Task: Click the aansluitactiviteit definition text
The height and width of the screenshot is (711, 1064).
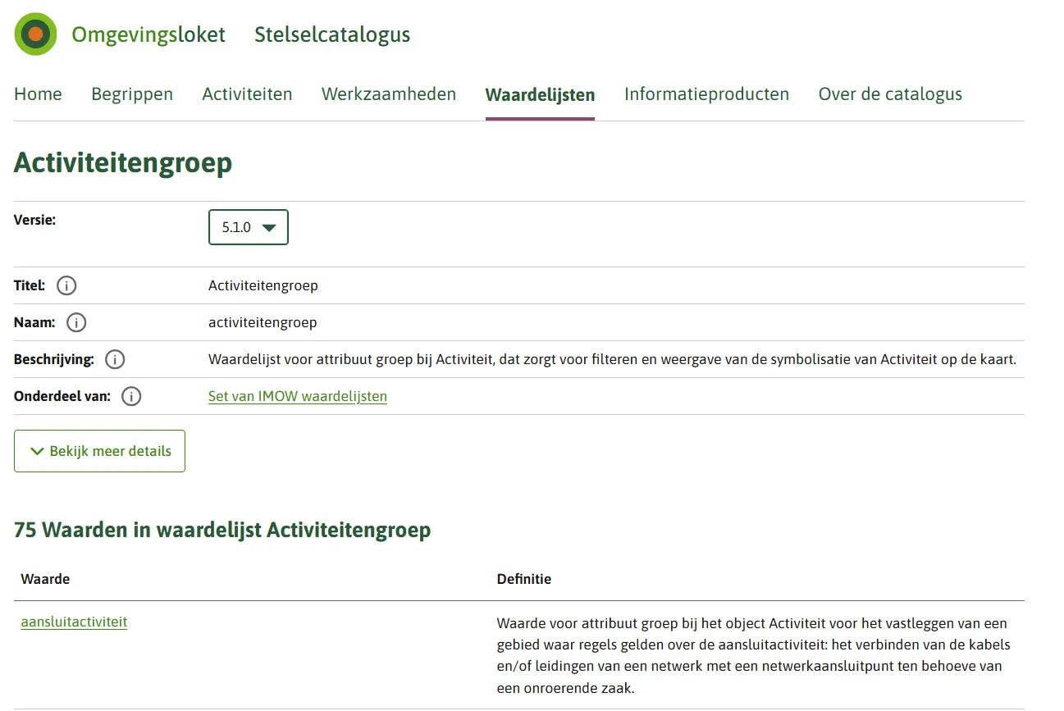Action: pyautogui.click(x=754, y=655)
